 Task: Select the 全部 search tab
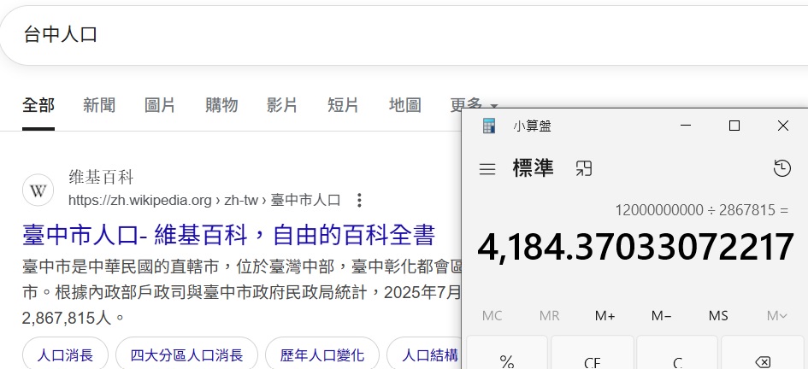pyautogui.click(x=38, y=106)
